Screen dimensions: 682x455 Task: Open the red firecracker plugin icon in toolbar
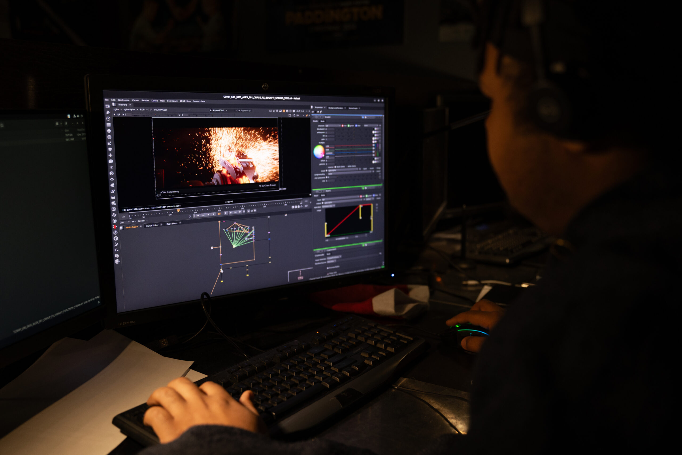pos(115,227)
